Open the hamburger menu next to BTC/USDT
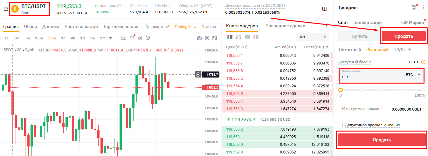 pyautogui.click(x=6, y=9)
